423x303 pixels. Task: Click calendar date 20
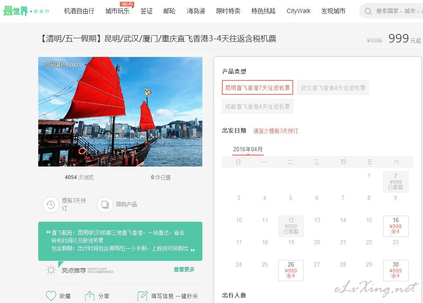317,242
